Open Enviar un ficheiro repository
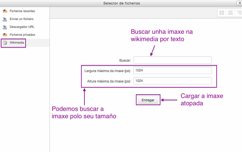 click(x=25, y=19)
